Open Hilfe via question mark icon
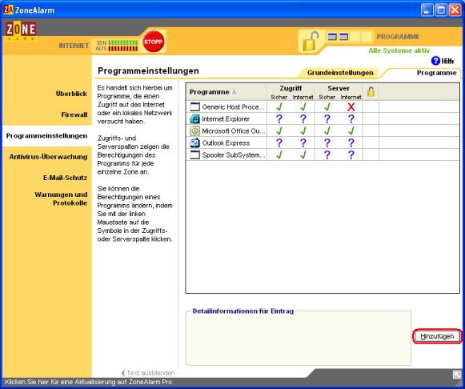Image resolution: width=465 pixels, height=389 pixels. click(435, 61)
